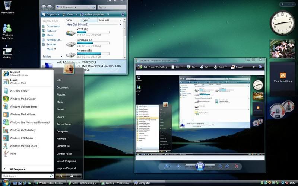Image resolution: width=298 pixels, height=186 pixels.
Task: Select Windows Live Messenger Download in Start menu
Action: coord(27,122)
